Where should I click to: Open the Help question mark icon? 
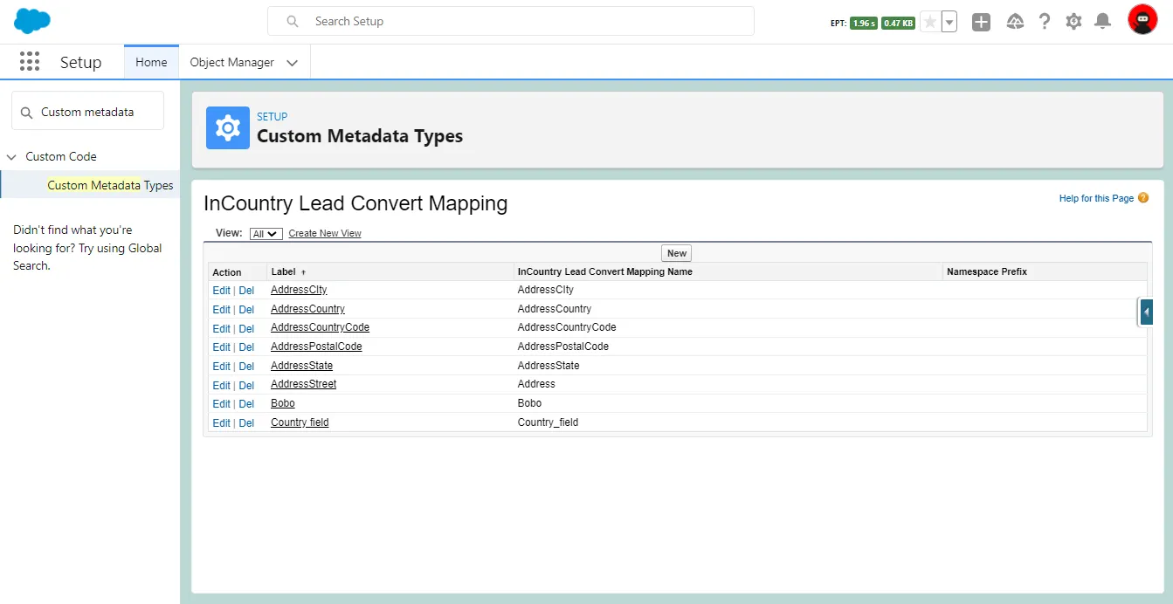[x=1044, y=22]
